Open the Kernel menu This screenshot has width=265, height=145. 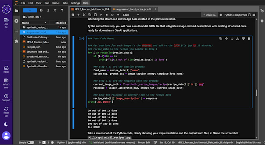pyautogui.click(x=56, y=3)
